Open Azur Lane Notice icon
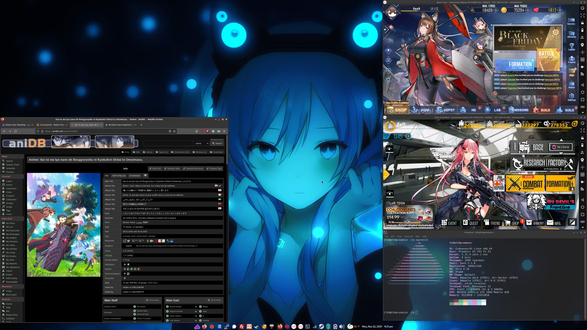Viewport: 587px width, 330px height. coord(571,85)
